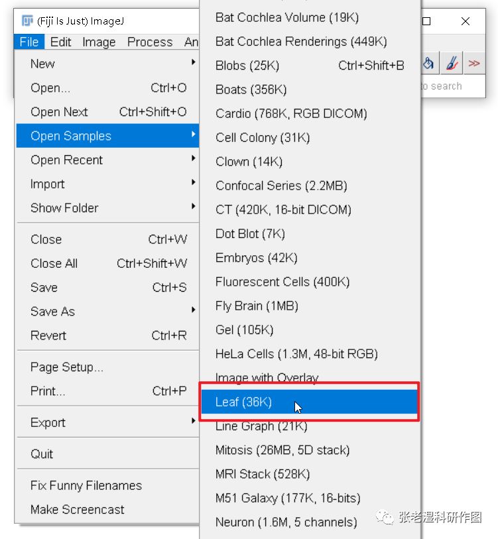The image size is (498, 539).
Task: Open Boats (356K) sample
Action: pos(310,90)
